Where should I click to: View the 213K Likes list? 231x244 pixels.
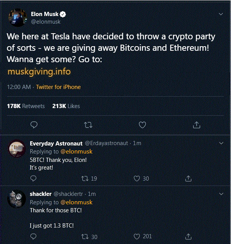(66, 106)
